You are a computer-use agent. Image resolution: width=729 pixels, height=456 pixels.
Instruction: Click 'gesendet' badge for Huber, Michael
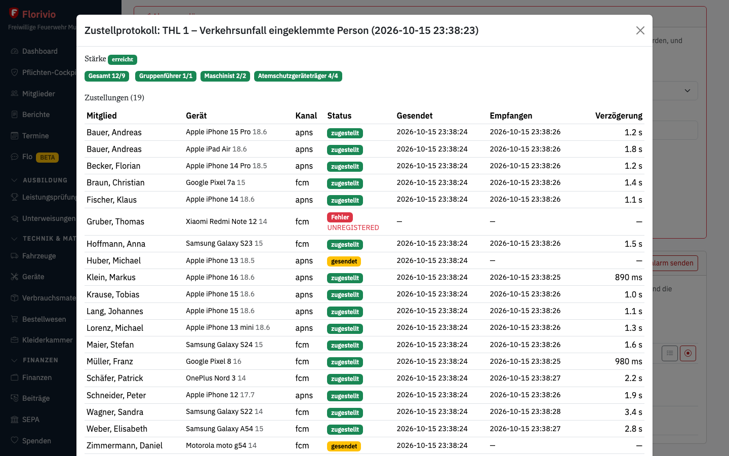click(344, 261)
